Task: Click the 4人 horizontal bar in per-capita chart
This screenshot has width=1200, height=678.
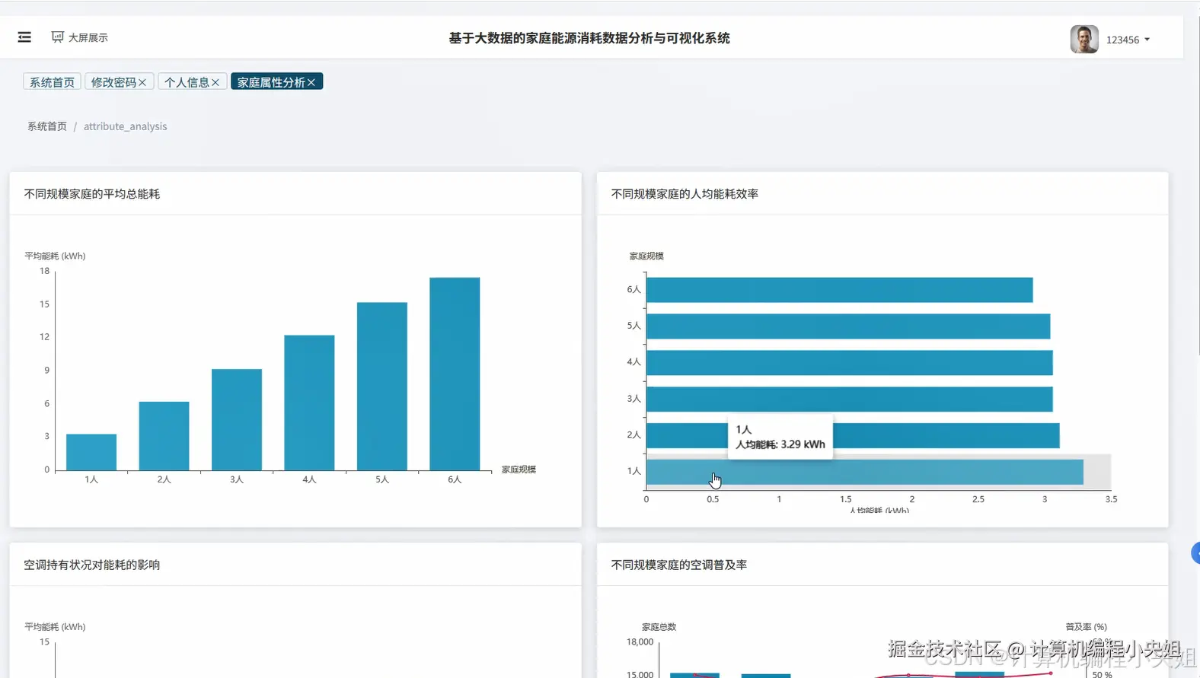Action: coord(850,363)
